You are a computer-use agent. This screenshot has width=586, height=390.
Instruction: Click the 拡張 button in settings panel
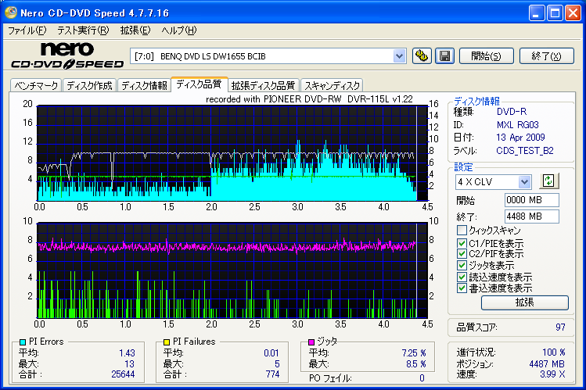coord(525,302)
